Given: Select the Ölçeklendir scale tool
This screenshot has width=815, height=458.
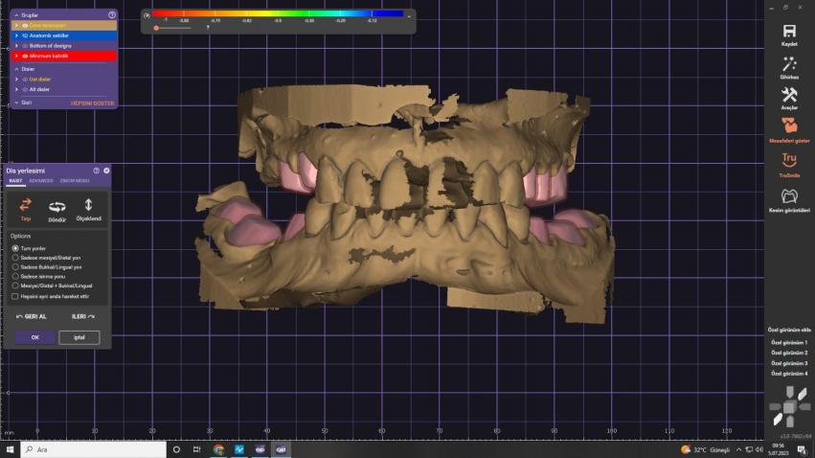Looking at the screenshot, I should 88,206.
